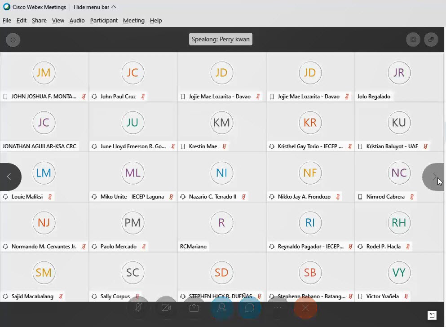Viewport: 446px width, 327px height.
Task: Click the grid layout view icon
Action: coord(413,40)
